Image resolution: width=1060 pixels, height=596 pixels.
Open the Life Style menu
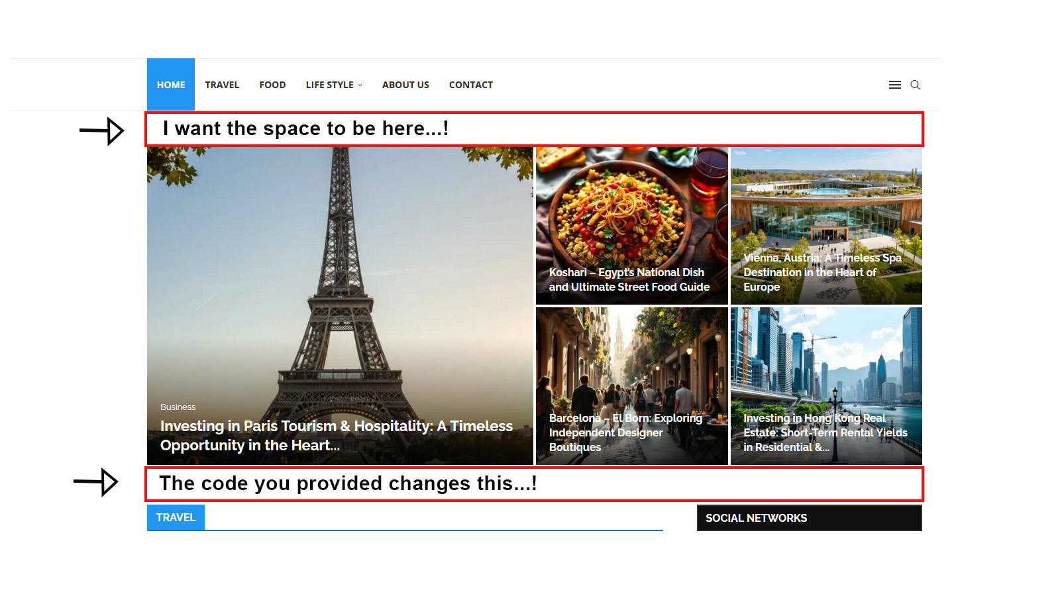click(x=329, y=85)
